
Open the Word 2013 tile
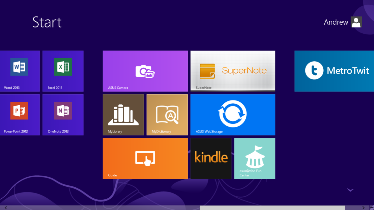click(x=20, y=71)
